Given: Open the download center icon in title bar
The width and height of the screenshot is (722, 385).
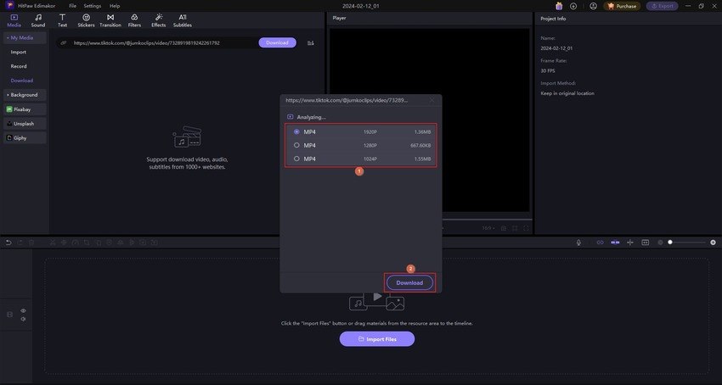Looking at the screenshot, I should (573, 6).
